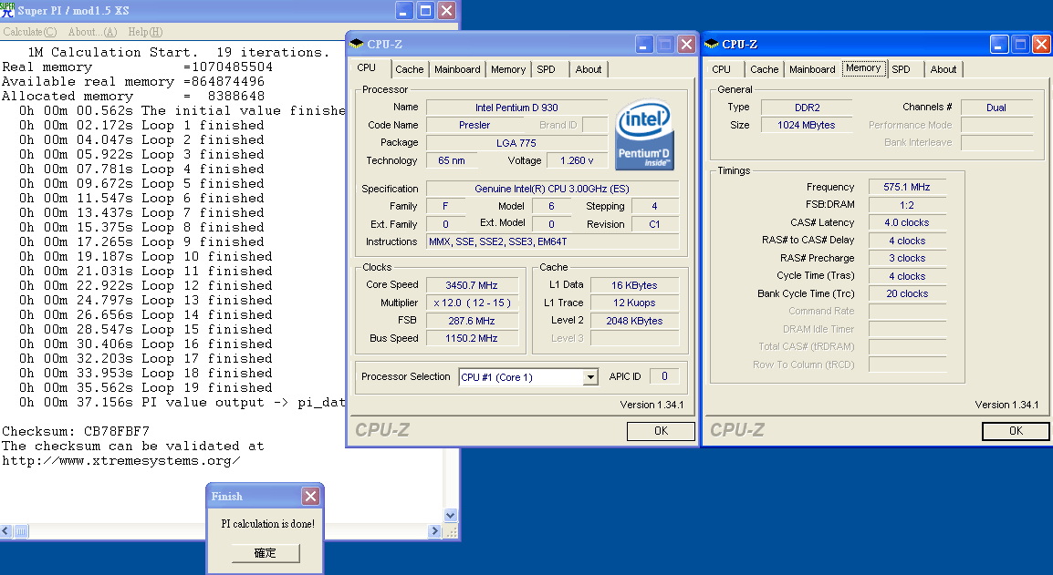Screen dimensions: 1053x575
Task: Open About tab in CPU-Z memory window
Action: click(944, 69)
